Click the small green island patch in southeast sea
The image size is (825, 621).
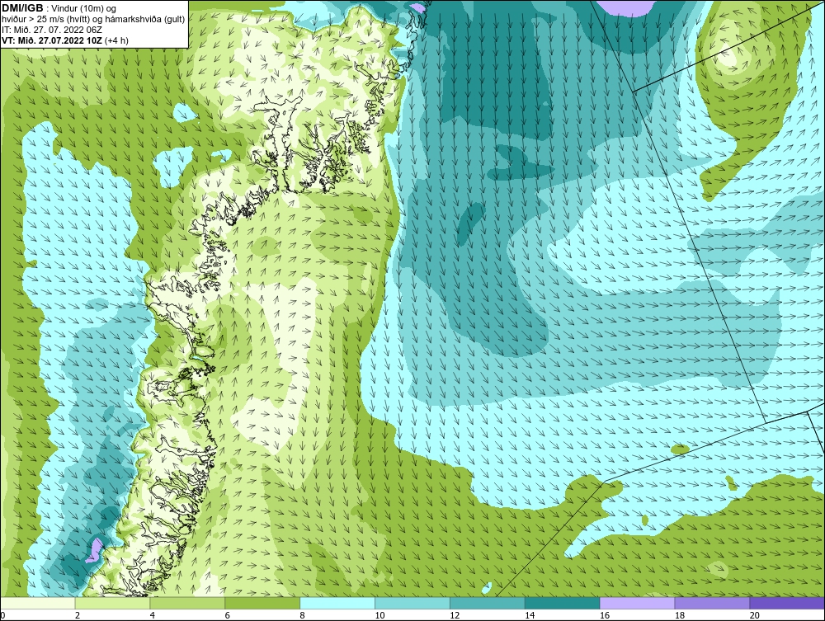(681, 449)
